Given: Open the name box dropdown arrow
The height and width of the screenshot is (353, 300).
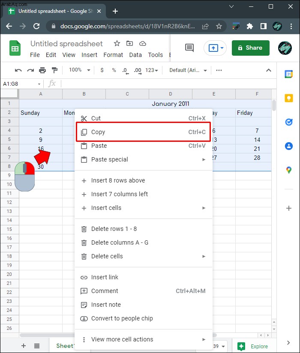Looking at the screenshot, I should (x=39, y=84).
